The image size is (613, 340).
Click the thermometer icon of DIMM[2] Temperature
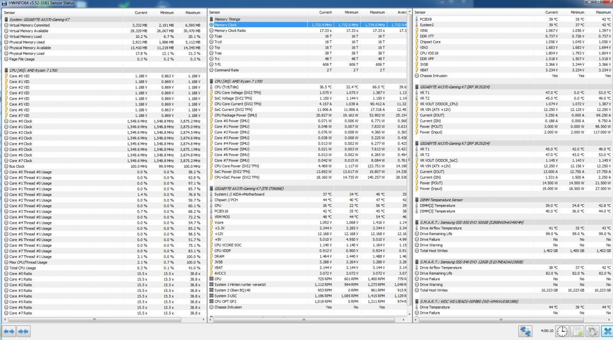(x=417, y=205)
